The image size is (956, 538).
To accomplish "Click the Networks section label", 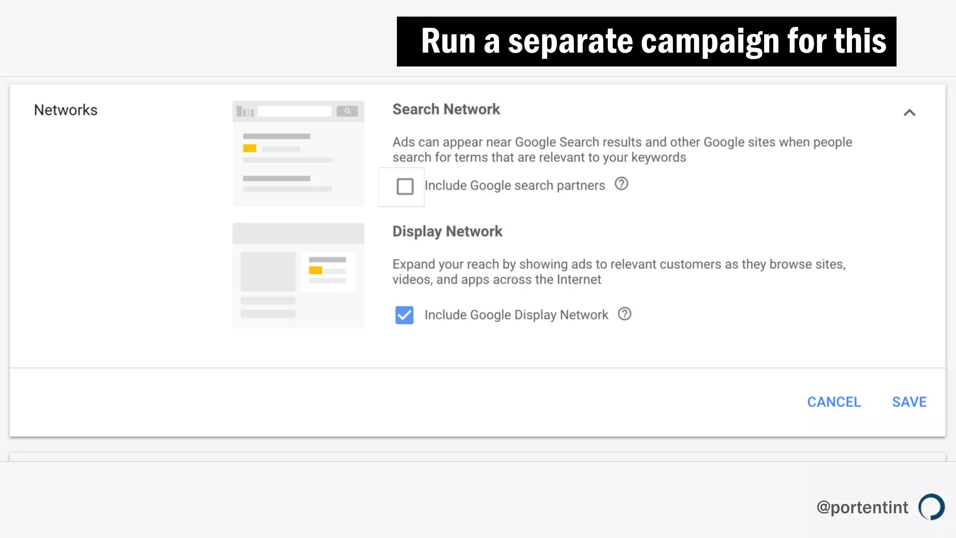I will coord(66,110).
